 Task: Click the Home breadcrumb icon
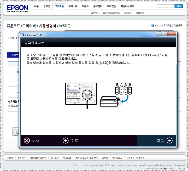[153, 26]
